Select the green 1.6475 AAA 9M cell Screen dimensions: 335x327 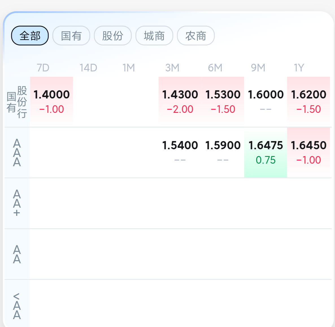[x=266, y=152]
